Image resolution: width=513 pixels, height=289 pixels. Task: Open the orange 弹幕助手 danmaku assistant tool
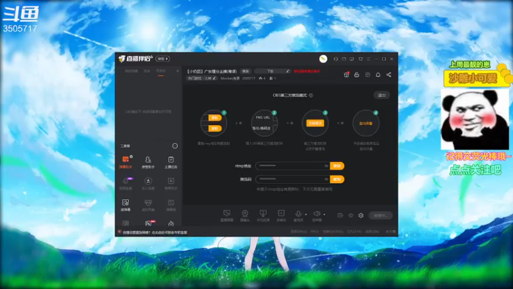click(x=125, y=162)
